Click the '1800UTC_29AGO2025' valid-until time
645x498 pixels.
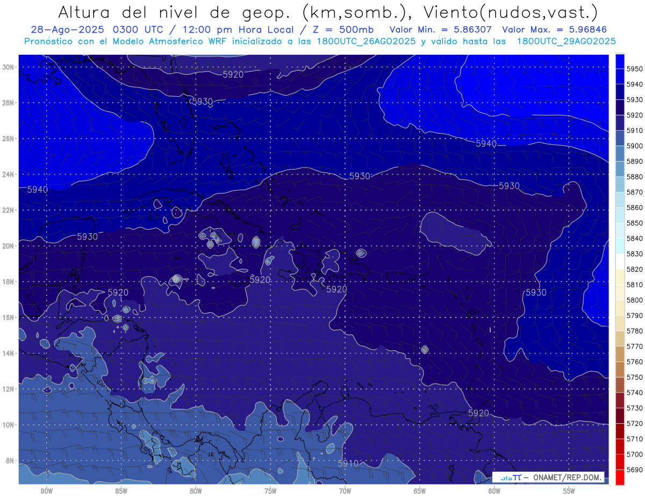pyautogui.click(x=566, y=41)
